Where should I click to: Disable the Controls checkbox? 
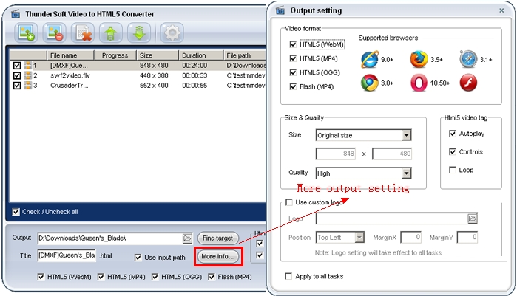(453, 151)
